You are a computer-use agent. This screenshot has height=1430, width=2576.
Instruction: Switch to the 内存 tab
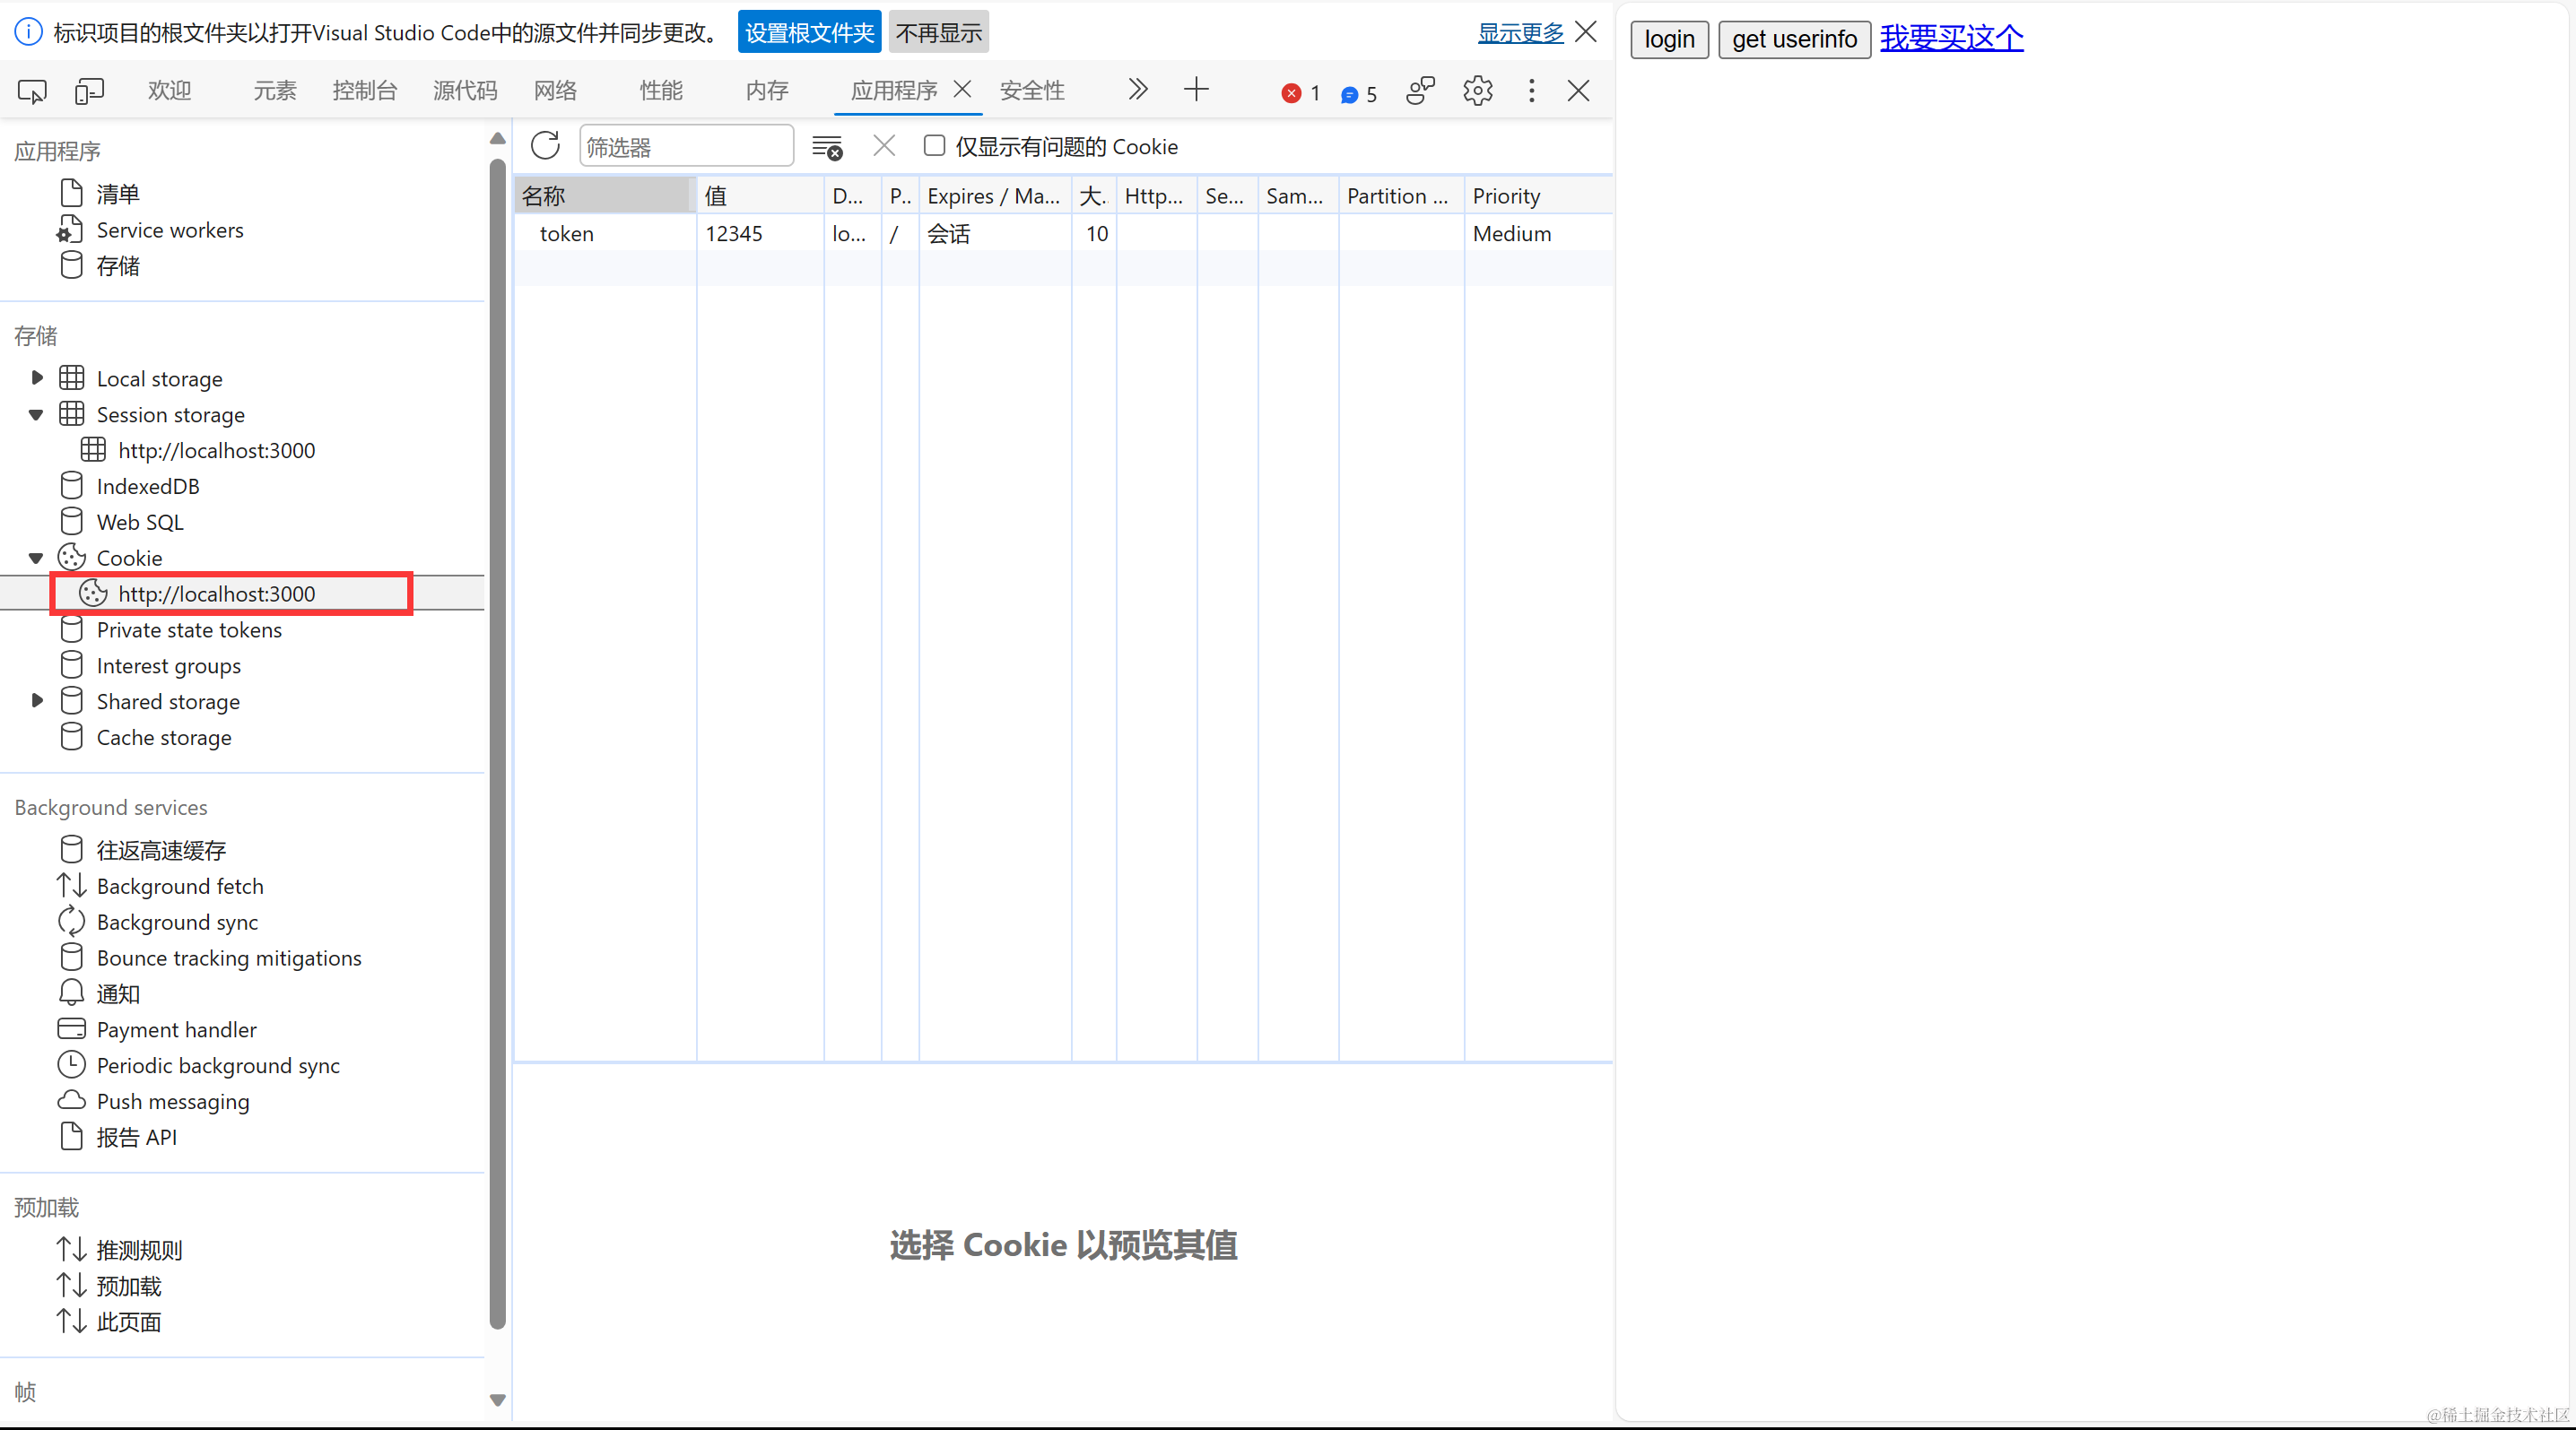pos(767,91)
